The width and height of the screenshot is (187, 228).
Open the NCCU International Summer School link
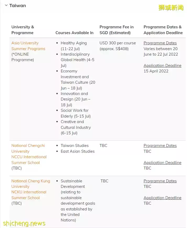pos(29,160)
